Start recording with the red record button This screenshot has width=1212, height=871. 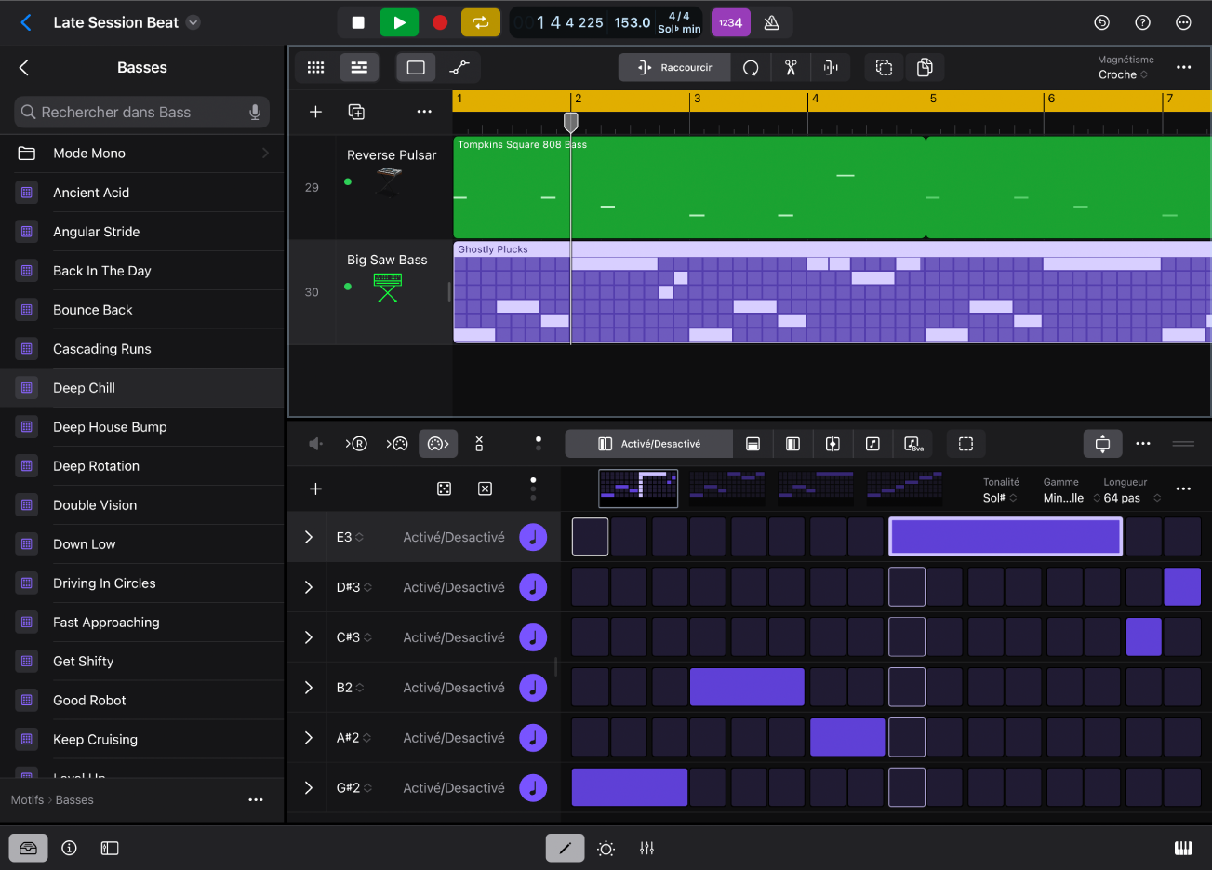[440, 22]
